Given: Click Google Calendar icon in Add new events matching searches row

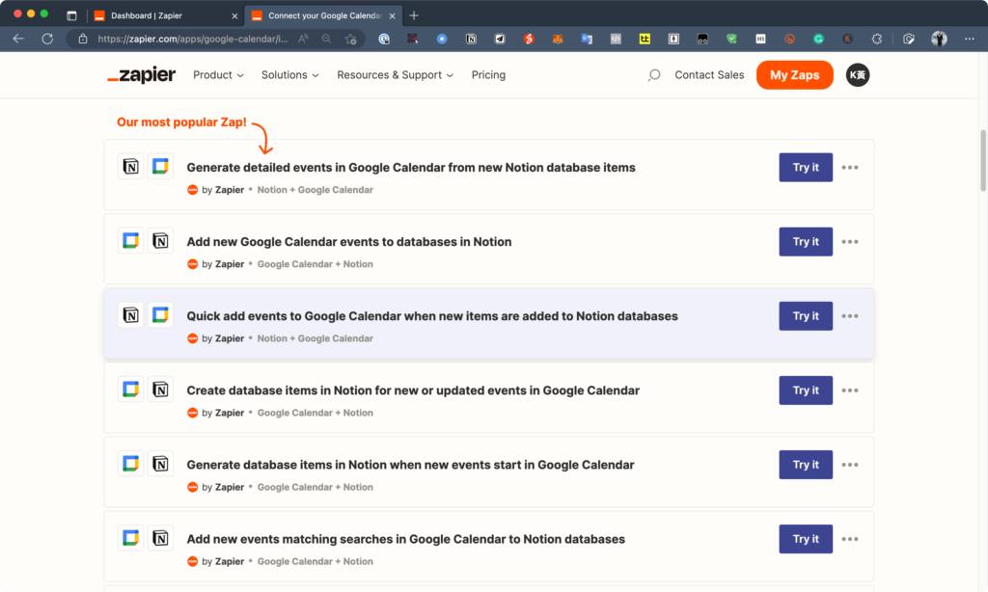Looking at the screenshot, I should [130, 538].
